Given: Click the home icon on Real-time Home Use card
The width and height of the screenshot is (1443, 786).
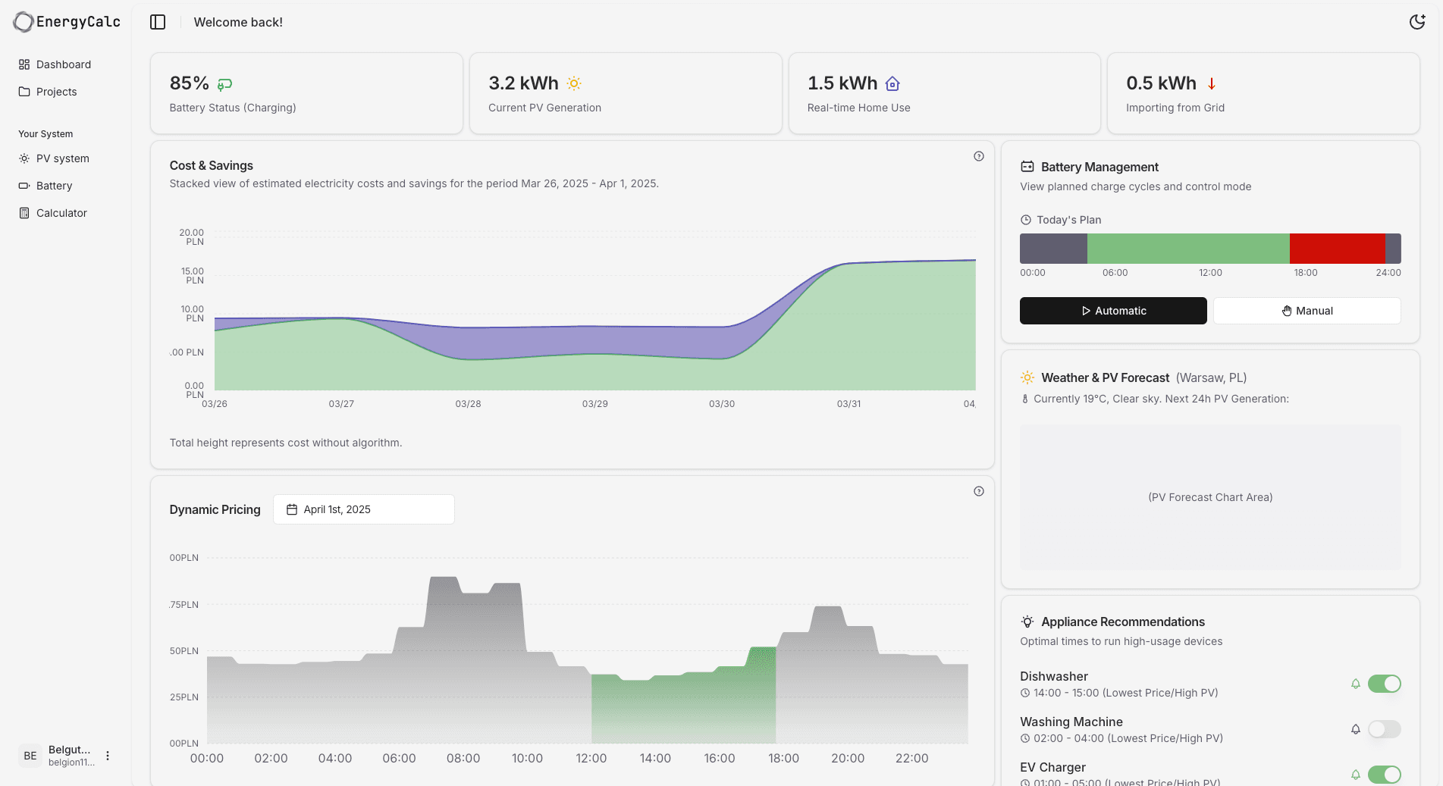Looking at the screenshot, I should tap(892, 83).
